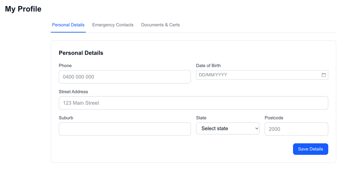
Task: Open the Documents & Certs tab
Action: click(160, 25)
